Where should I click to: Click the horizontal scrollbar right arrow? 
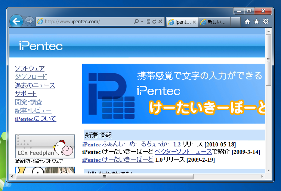[262, 177]
